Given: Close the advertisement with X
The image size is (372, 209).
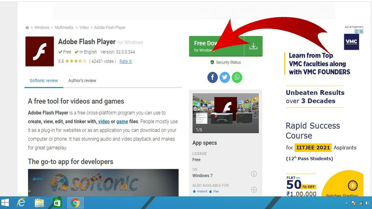Looking at the screenshot, I should 361,32.
